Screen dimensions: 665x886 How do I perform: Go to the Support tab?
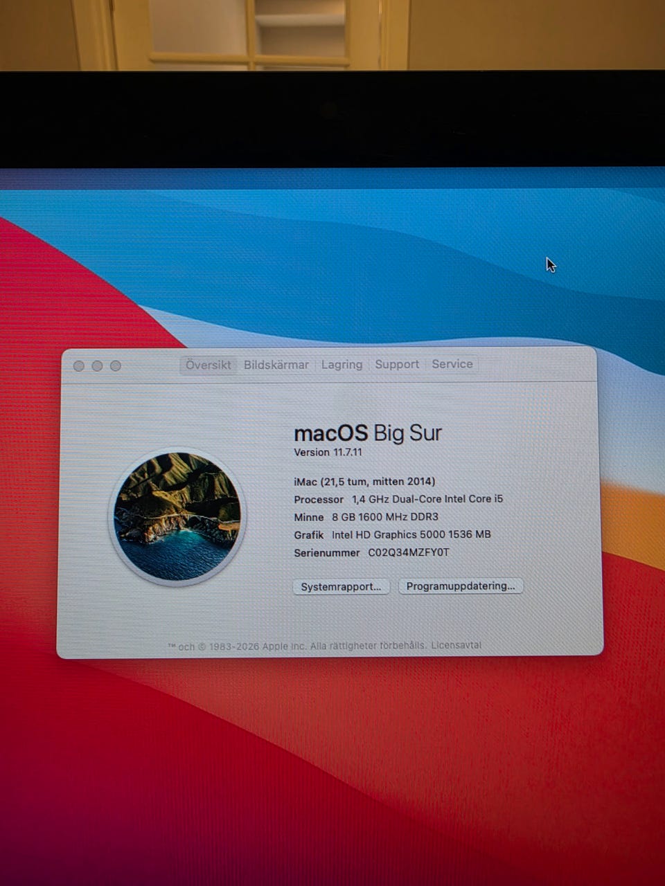397,364
